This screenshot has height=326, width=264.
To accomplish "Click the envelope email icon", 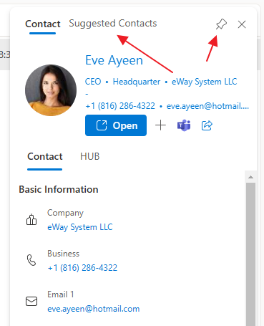I will pyautogui.click(x=31, y=302).
